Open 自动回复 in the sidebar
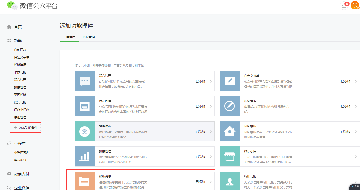This screenshot has width=360, height=190. point(20,50)
